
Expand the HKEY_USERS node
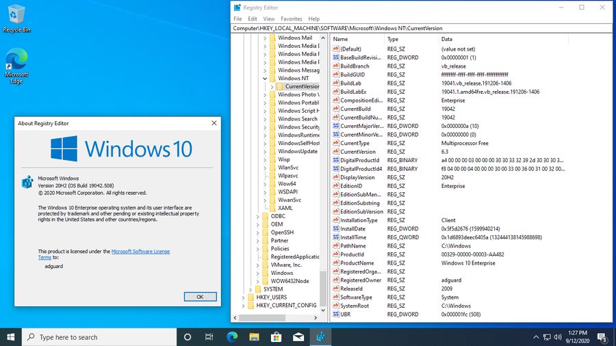pos(243,297)
